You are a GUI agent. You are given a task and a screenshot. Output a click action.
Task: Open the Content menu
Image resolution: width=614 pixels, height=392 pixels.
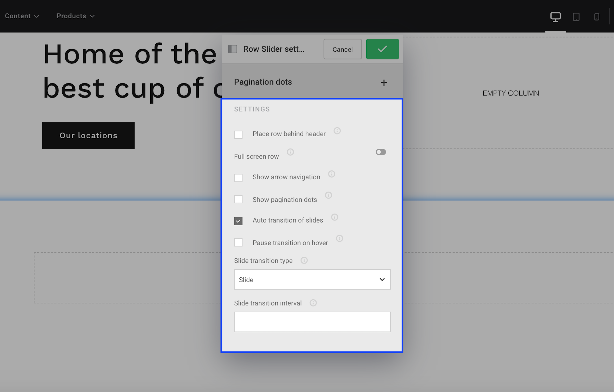[22, 16]
